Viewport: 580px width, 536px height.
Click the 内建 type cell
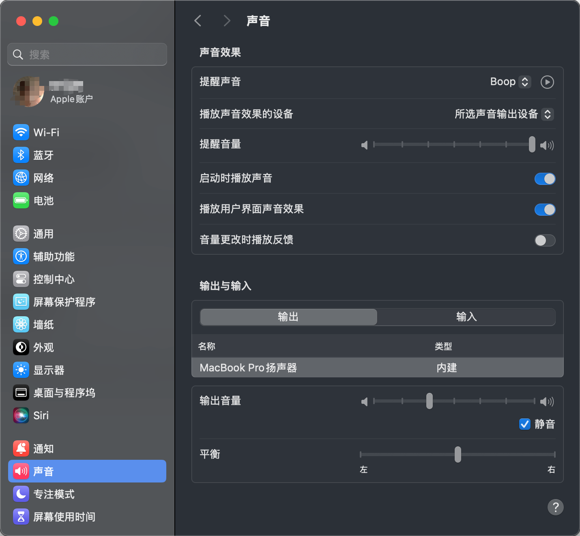[x=447, y=368]
